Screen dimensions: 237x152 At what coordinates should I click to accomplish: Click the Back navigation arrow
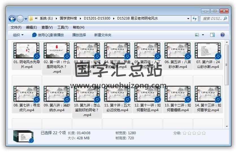pyautogui.click(x=12, y=19)
